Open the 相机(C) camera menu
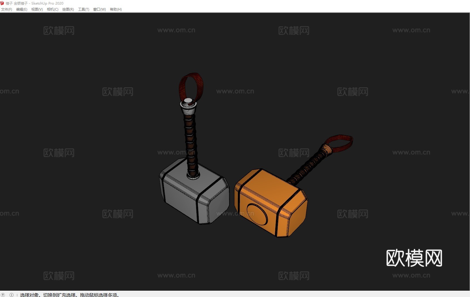 (53, 9)
